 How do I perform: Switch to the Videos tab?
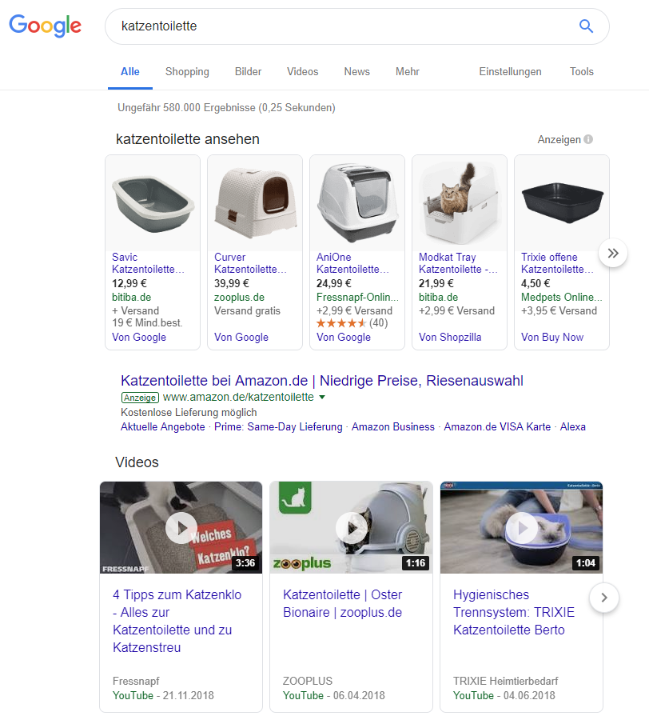pos(302,71)
